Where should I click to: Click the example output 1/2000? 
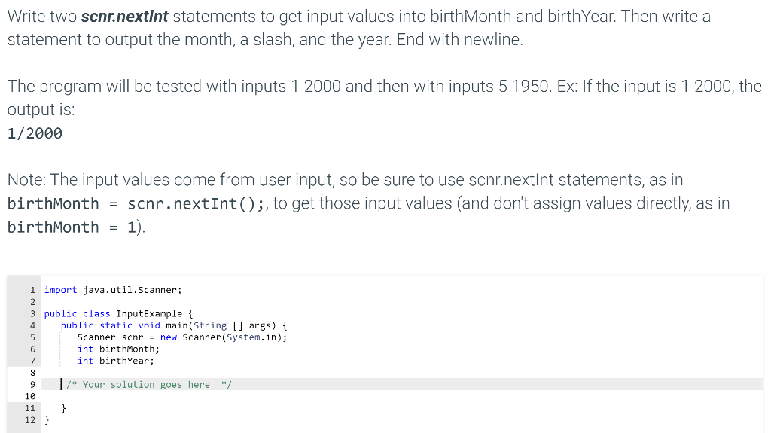[35, 133]
